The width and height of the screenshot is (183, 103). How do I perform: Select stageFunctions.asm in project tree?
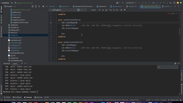20,22
